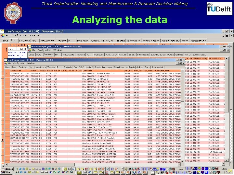Click the front window's vertical scrollbar up arrow

pos(182,71)
